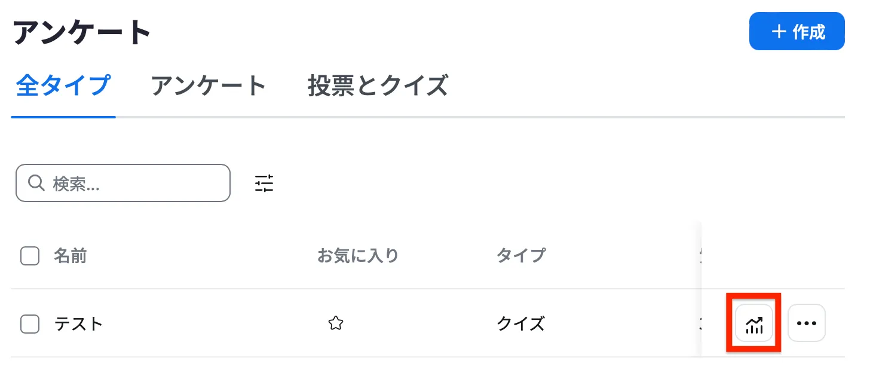Open the filter settings icon beside search
Viewport: 870px width, 391px height.
coord(263,183)
